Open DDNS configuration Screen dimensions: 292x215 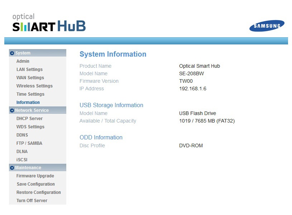[x=22, y=135]
